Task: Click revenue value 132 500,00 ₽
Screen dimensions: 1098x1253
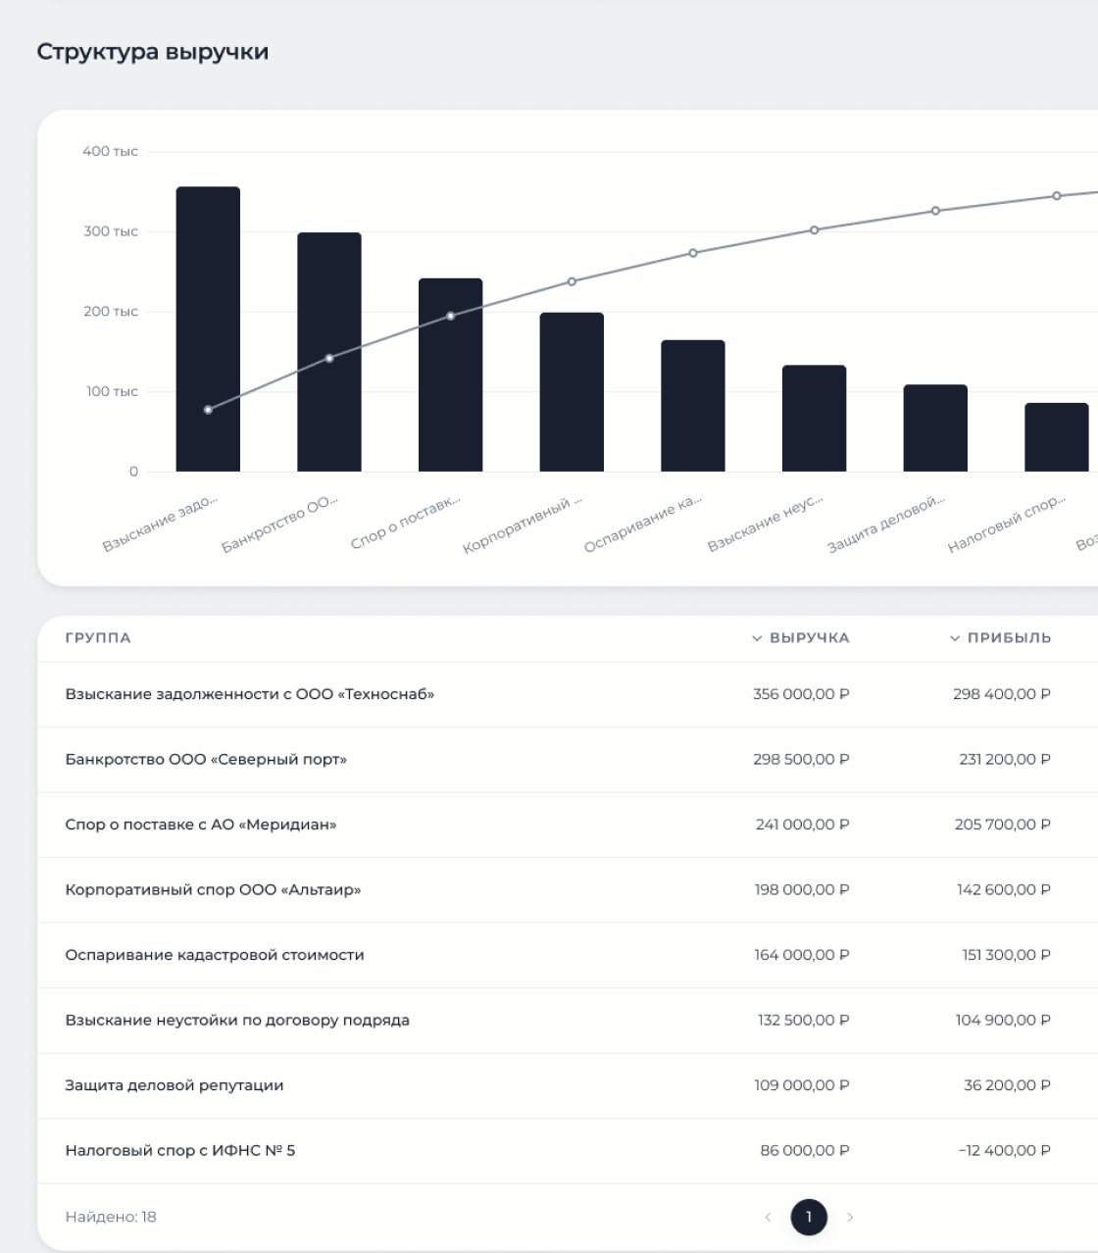Action: coord(804,1021)
